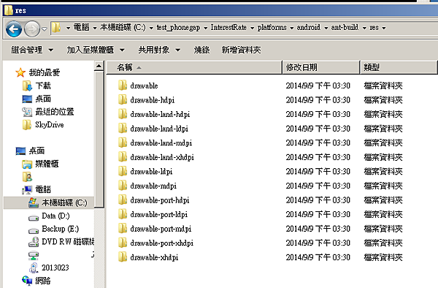Viewport: 438px width, 288px height.
Task: Click the drawable folder icon
Action: 123,86
